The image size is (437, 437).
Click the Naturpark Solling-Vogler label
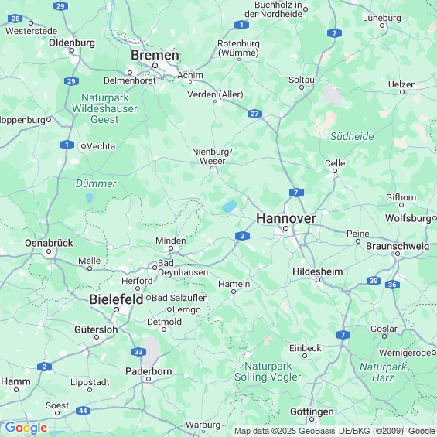click(x=268, y=371)
